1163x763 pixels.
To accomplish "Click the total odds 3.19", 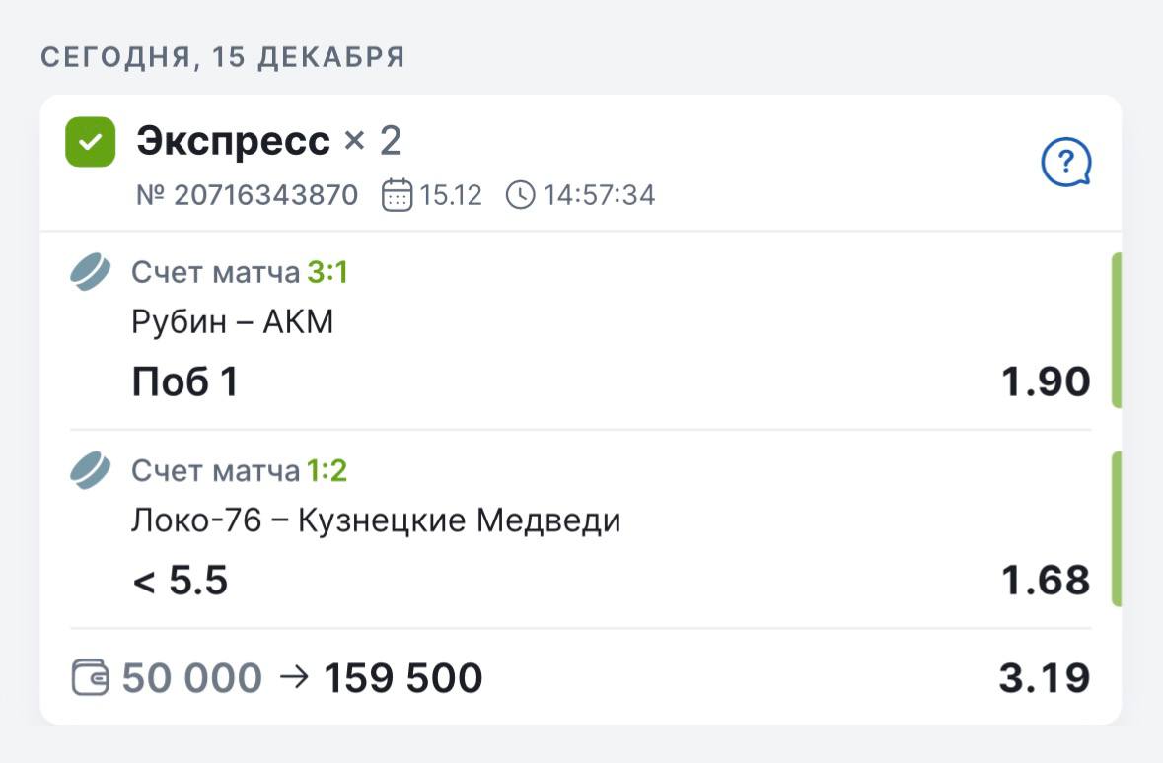I will click(x=1044, y=678).
